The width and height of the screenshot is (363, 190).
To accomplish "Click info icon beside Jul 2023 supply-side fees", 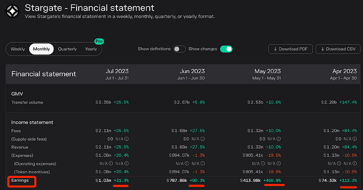I will tap(127, 139).
